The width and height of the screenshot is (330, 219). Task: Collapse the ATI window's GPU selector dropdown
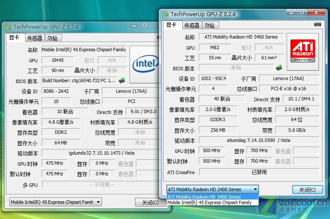pyautogui.click(x=255, y=189)
